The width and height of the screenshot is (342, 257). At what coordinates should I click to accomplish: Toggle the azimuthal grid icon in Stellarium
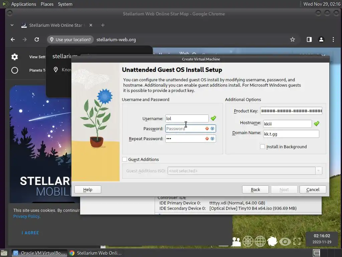click(248, 242)
